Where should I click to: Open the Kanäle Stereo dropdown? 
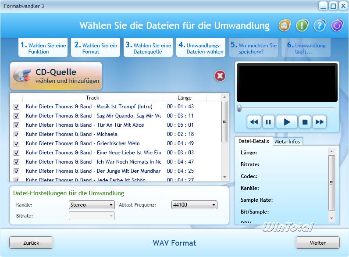92,205
